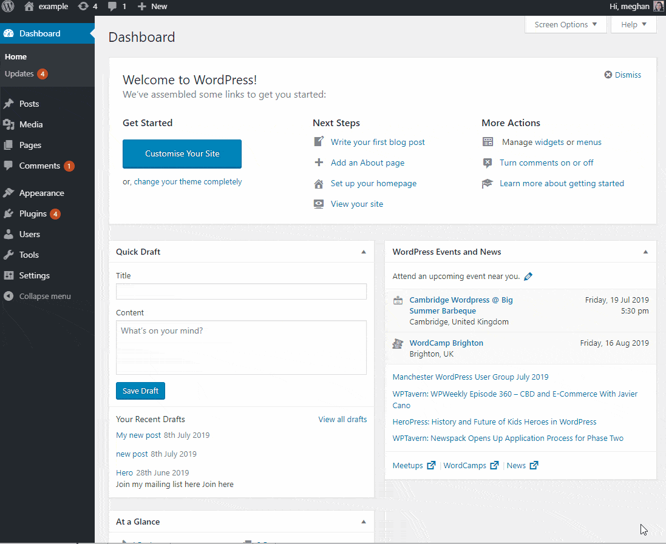The height and width of the screenshot is (544, 666).
Task: Click the plus icon beside New
Action: point(142,6)
